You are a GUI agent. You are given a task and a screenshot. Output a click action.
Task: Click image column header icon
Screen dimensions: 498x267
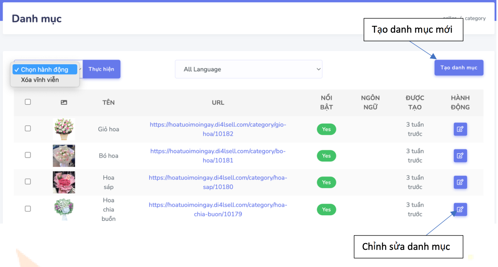[x=64, y=102]
